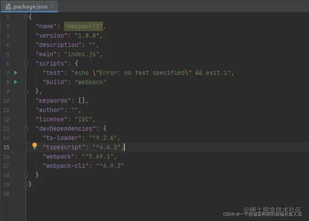Click line number 1 in the gutter
This screenshot has width=309, height=221.
[x=8, y=17]
